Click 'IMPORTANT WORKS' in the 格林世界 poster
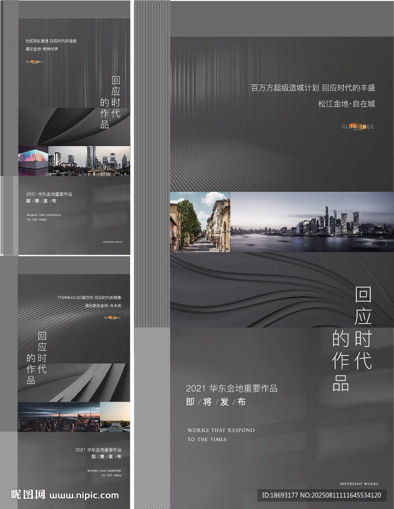The height and width of the screenshot is (509, 394). (113, 242)
